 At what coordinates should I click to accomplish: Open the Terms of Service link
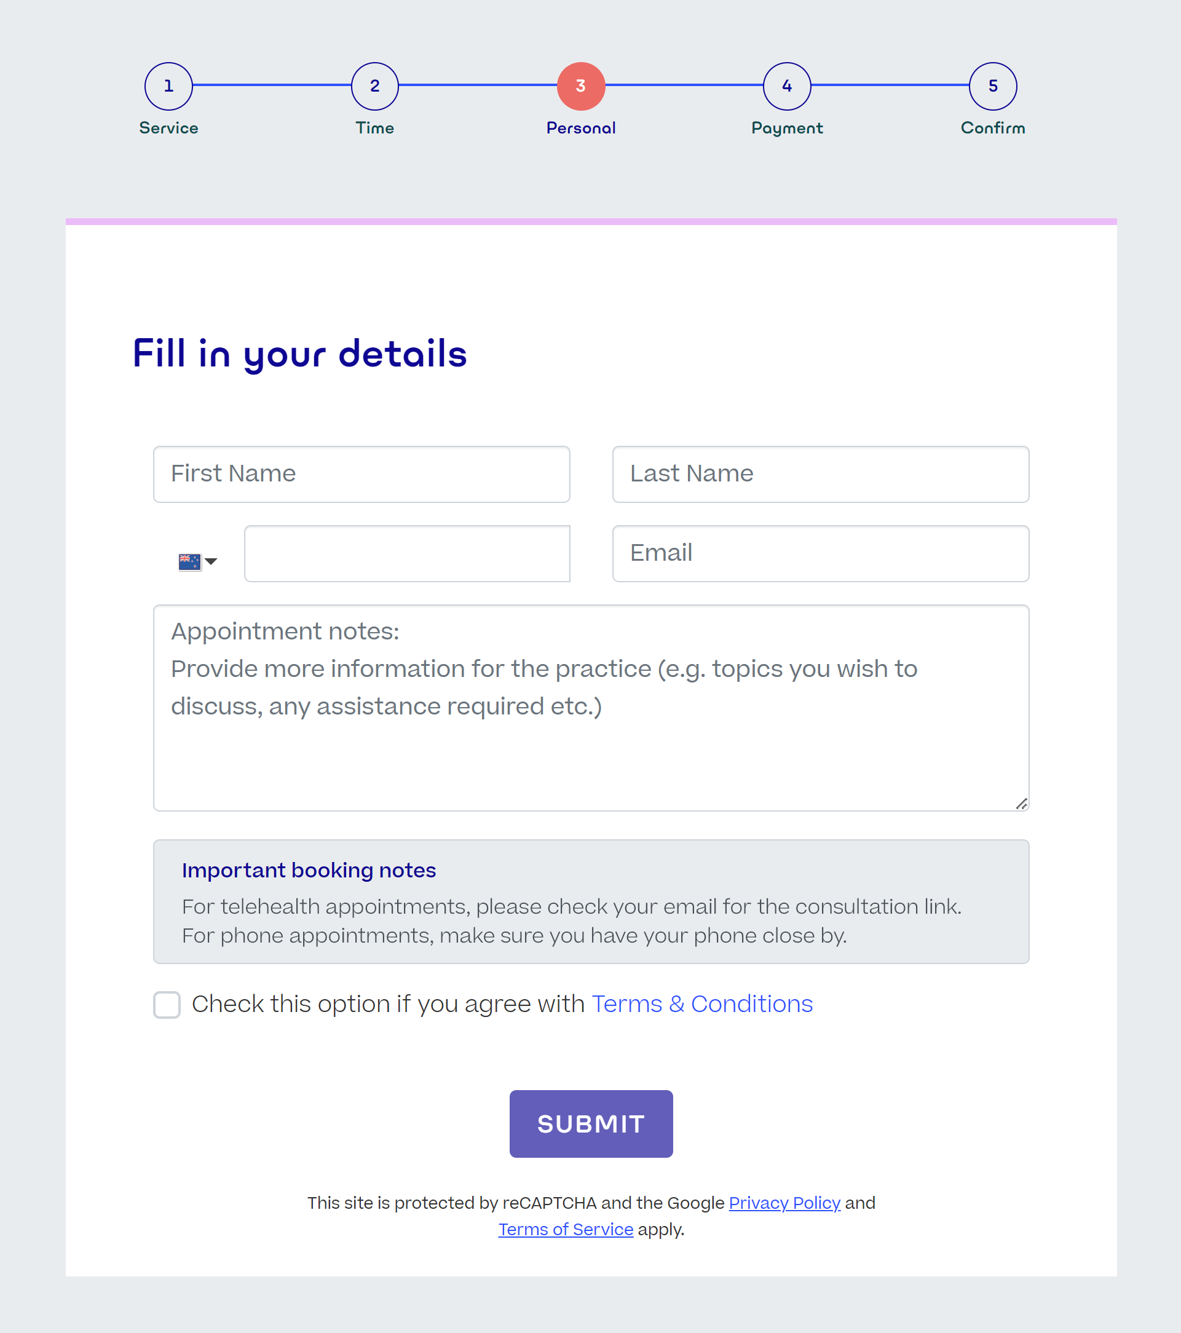[565, 1228]
